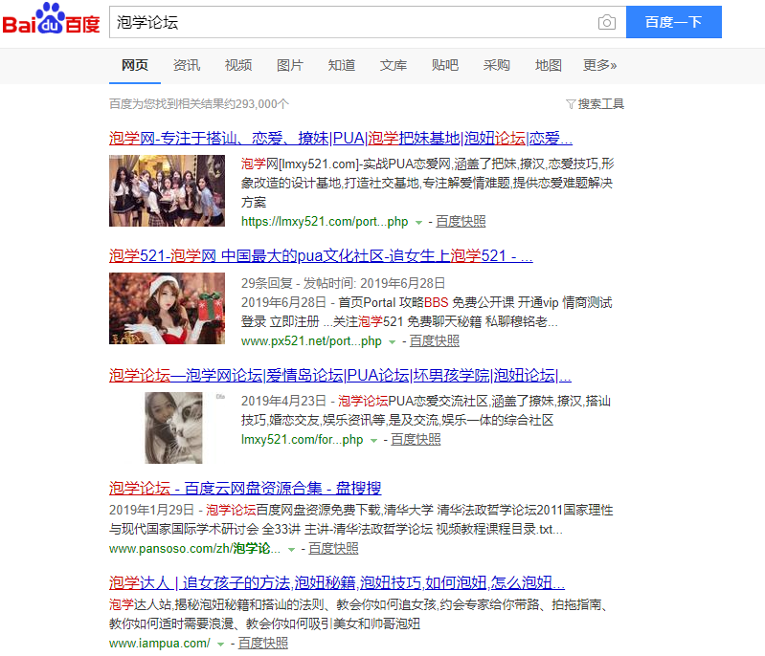Open 百度快照 for iampua.com result
Viewport: 765px width, 656px height.
(x=263, y=644)
